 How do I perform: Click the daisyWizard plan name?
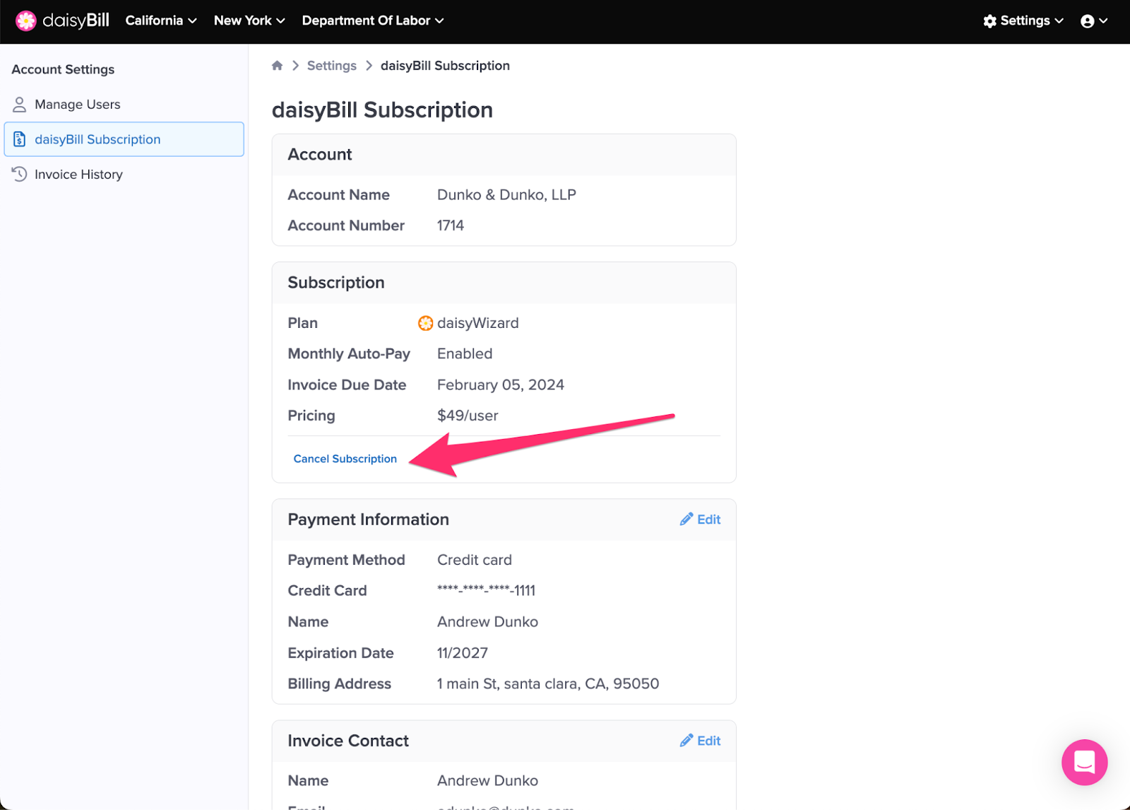[x=477, y=323]
